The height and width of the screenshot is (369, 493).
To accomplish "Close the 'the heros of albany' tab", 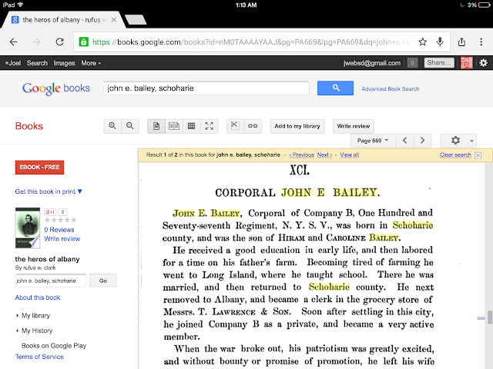I will pos(114,20).
